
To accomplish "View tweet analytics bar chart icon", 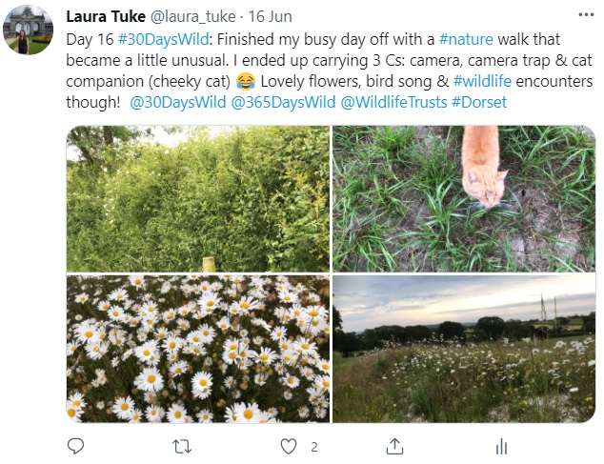I will (x=501, y=446).
